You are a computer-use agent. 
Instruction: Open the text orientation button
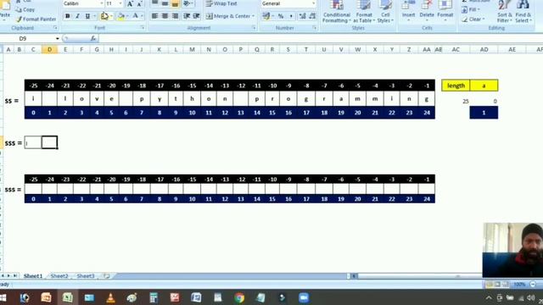pyautogui.click(x=188, y=3)
